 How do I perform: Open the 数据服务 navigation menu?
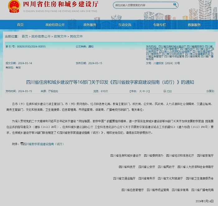click(194, 25)
